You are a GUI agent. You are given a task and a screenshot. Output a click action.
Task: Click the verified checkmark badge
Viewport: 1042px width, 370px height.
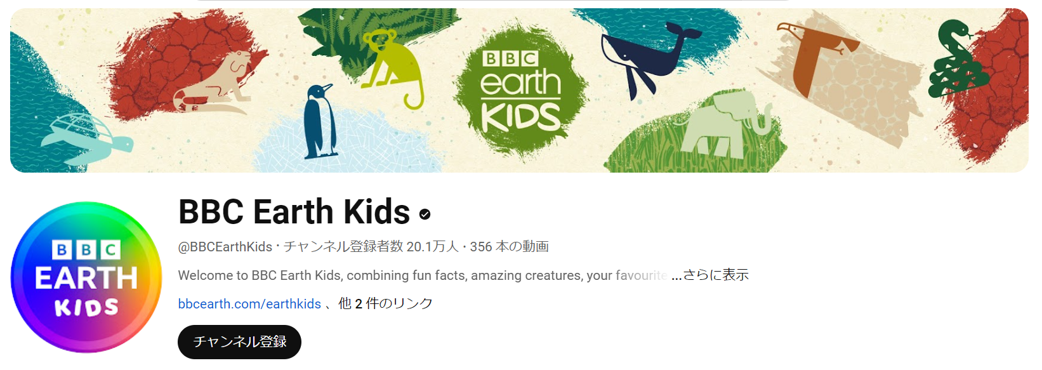click(425, 215)
